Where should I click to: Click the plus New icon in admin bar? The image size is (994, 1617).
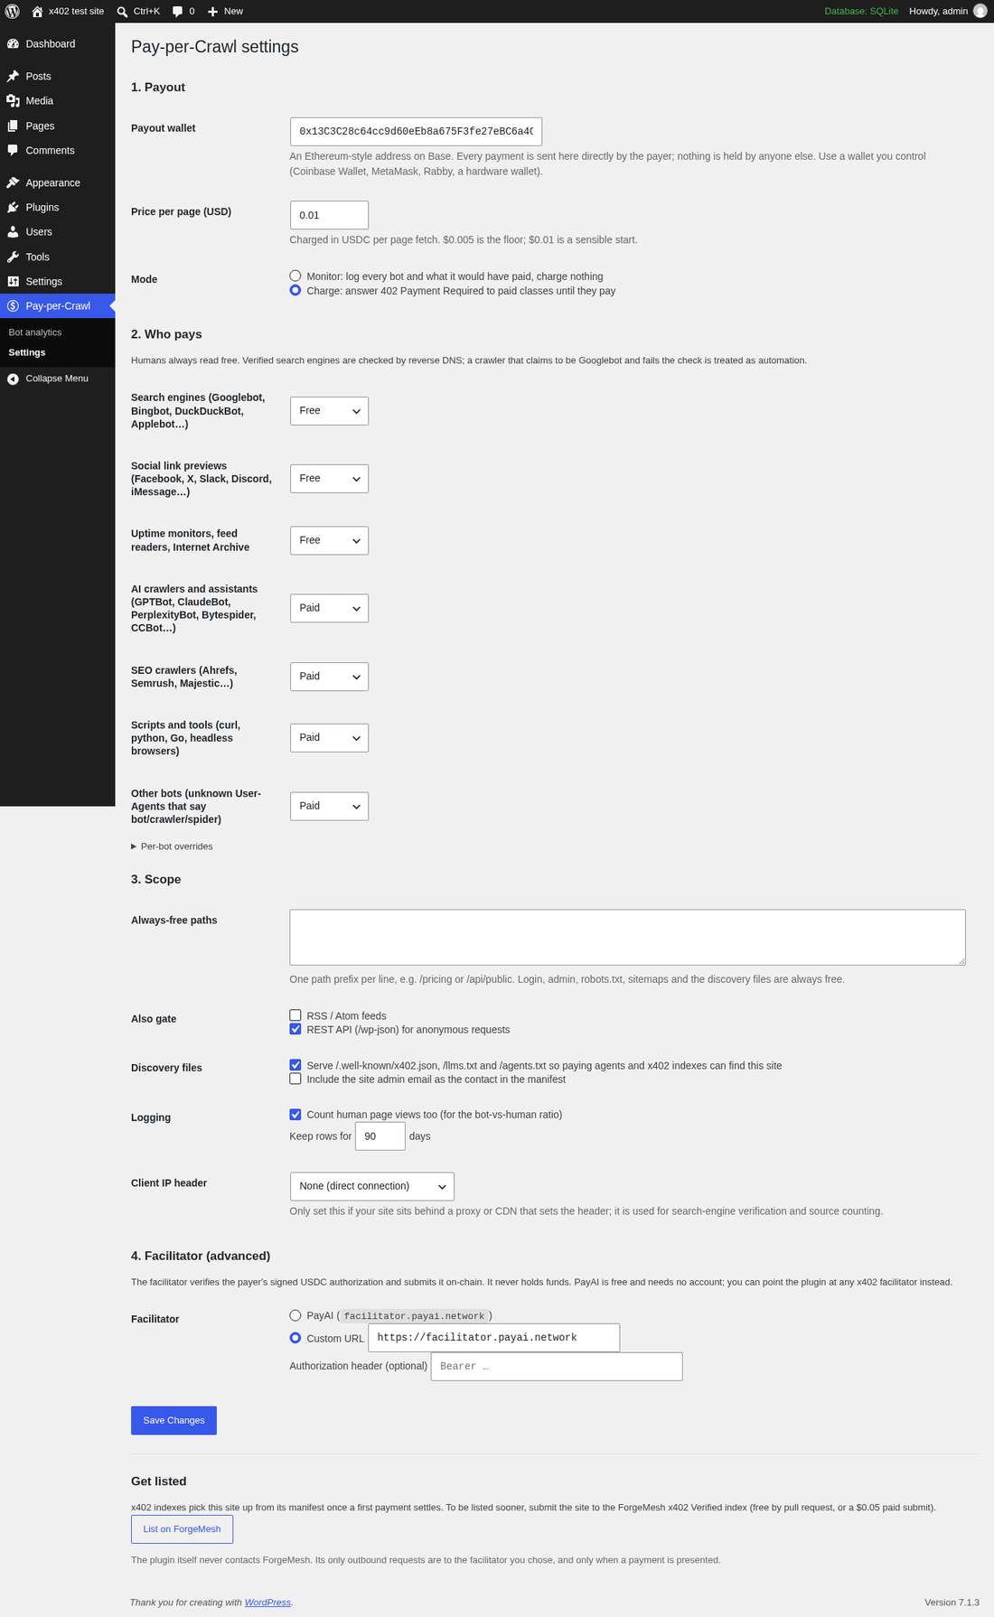(212, 12)
